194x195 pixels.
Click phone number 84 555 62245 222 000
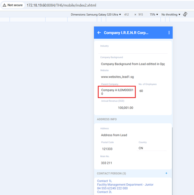click(112, 188)
